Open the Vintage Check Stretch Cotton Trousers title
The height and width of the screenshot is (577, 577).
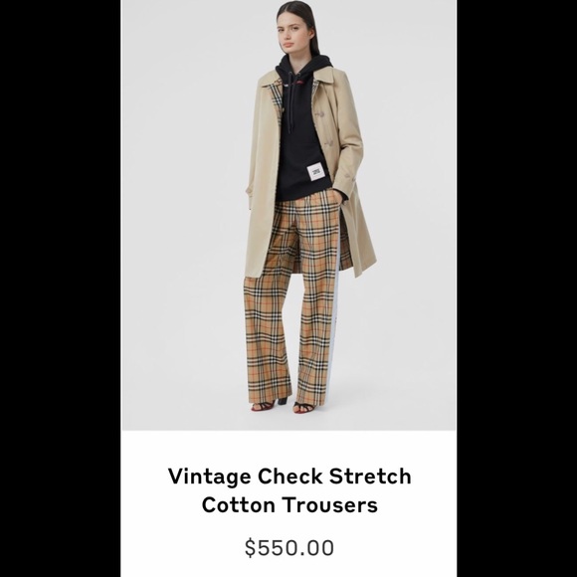click(x=289, y=489)
